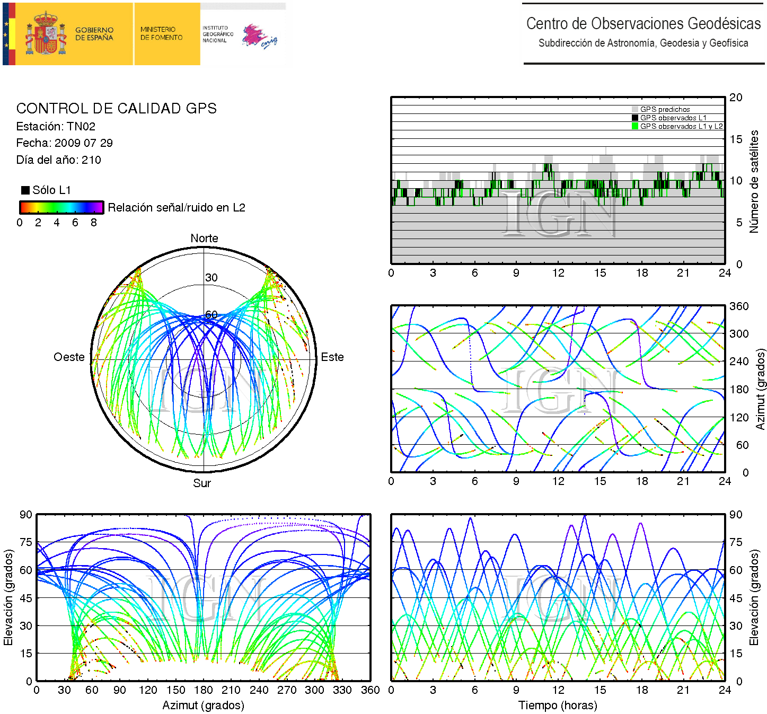Select the Estación: TN02 text
The image size is (767, 714).
coord(56,127)
